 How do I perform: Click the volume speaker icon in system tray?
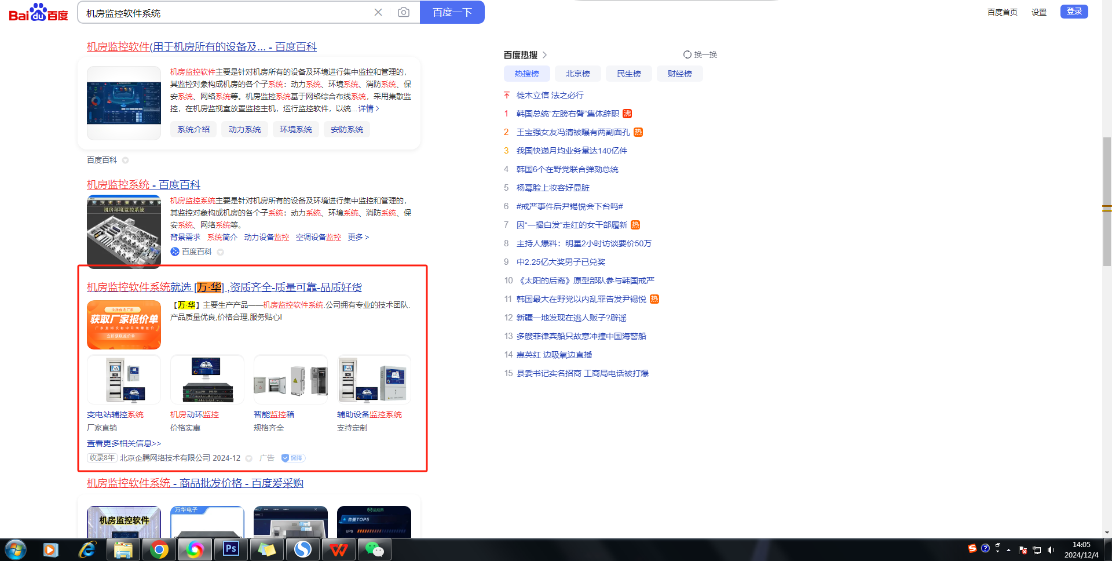pyautogui.click(x=1051, y=550)
